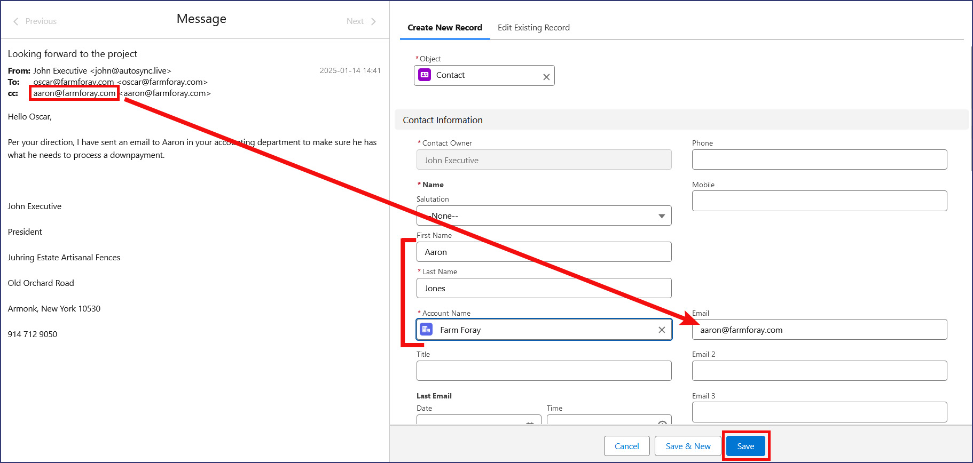Click the Save & New button

click(x=687, y=446)
